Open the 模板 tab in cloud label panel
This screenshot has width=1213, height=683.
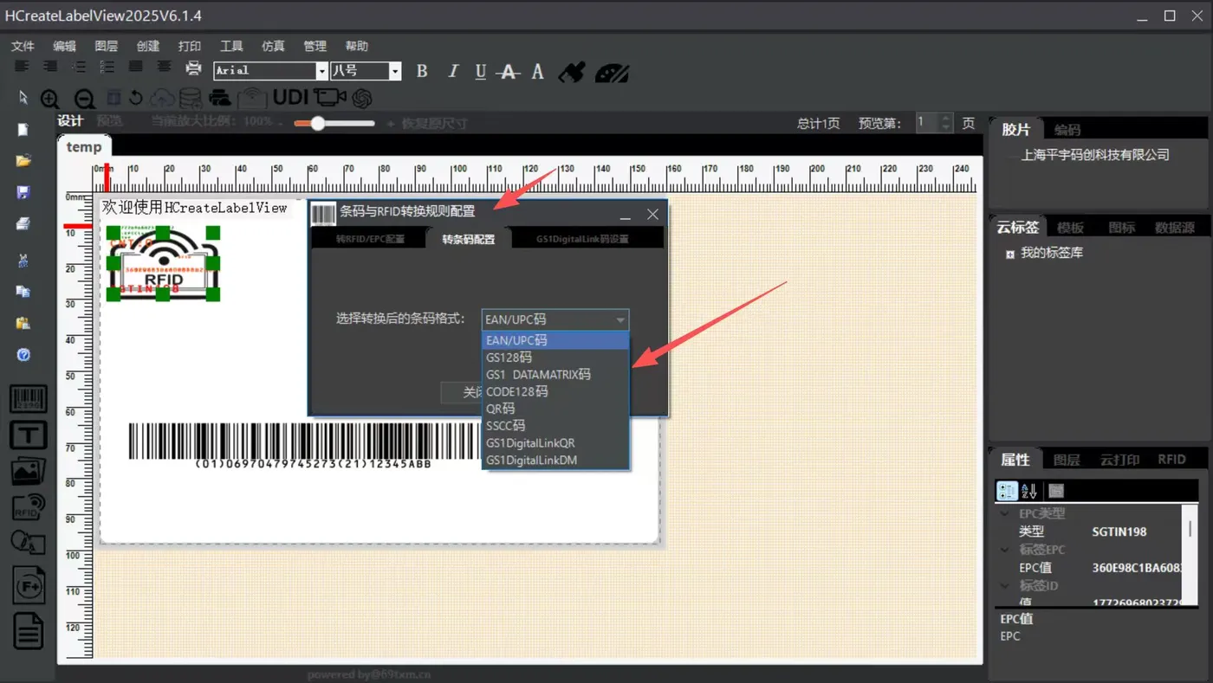1070,228
